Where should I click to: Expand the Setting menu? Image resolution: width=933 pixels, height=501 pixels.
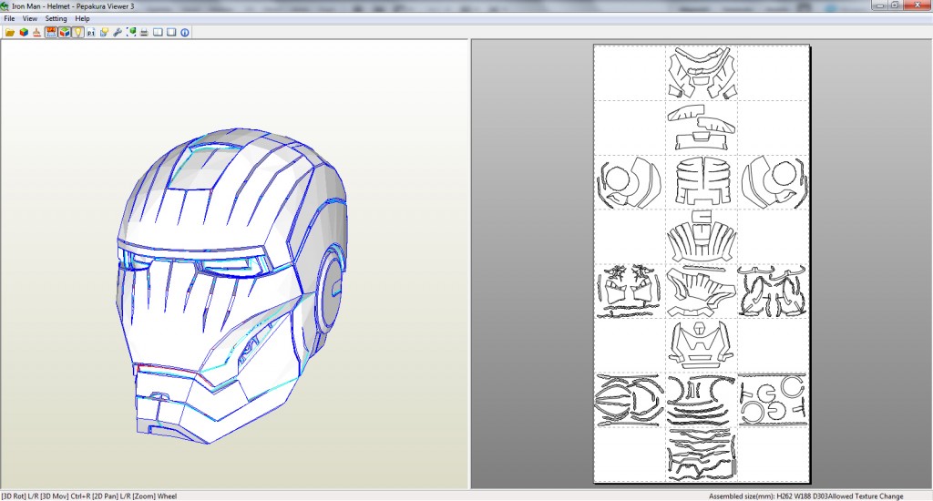[x=56, y=18]
